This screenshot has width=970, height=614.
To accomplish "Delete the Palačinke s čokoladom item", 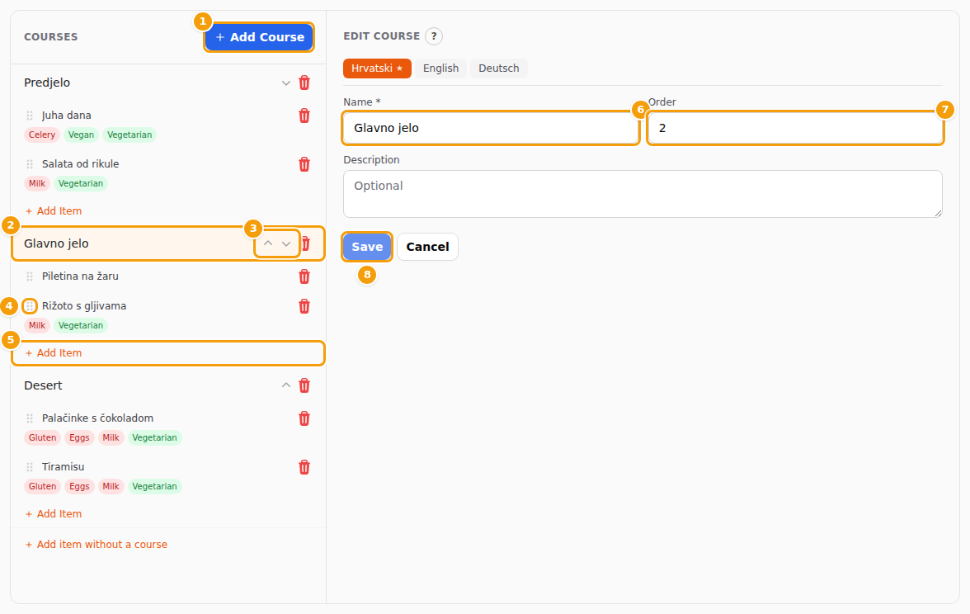I will [304, 418].
